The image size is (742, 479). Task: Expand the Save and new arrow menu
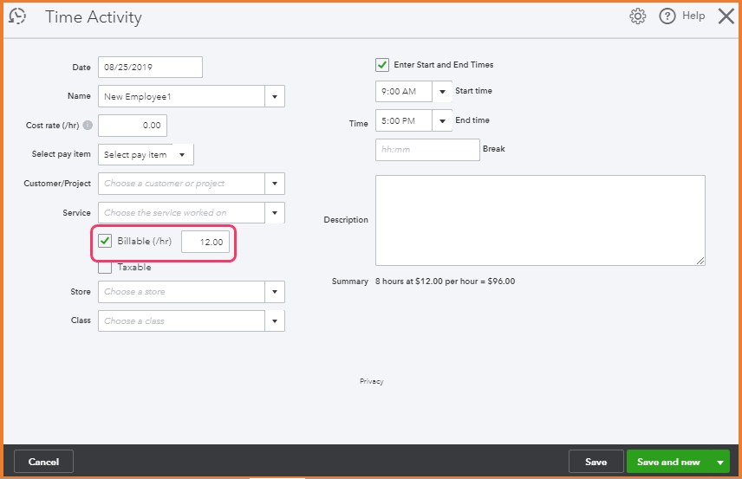[720, 463]
